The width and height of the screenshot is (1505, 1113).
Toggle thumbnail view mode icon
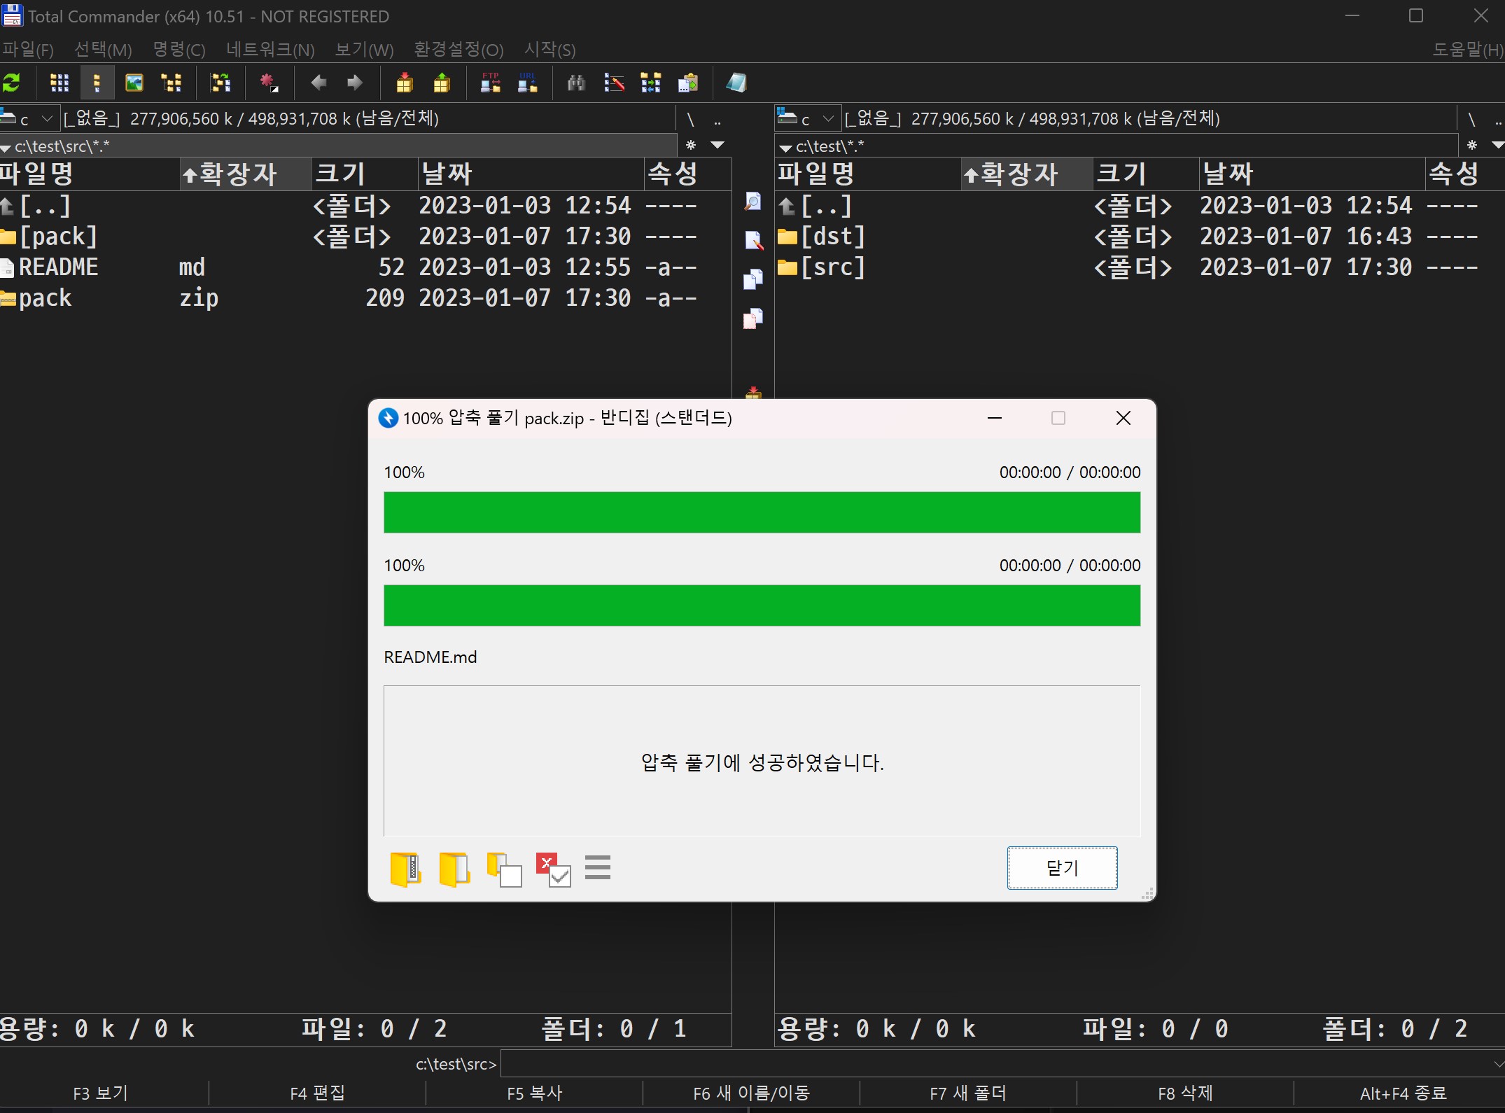tap(134, 83)
